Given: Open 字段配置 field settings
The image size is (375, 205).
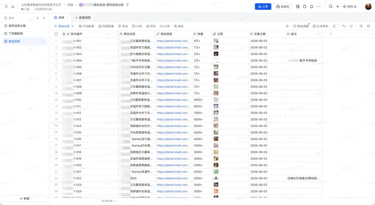Looking at the screenshot, I should click(x=86, y=26).
